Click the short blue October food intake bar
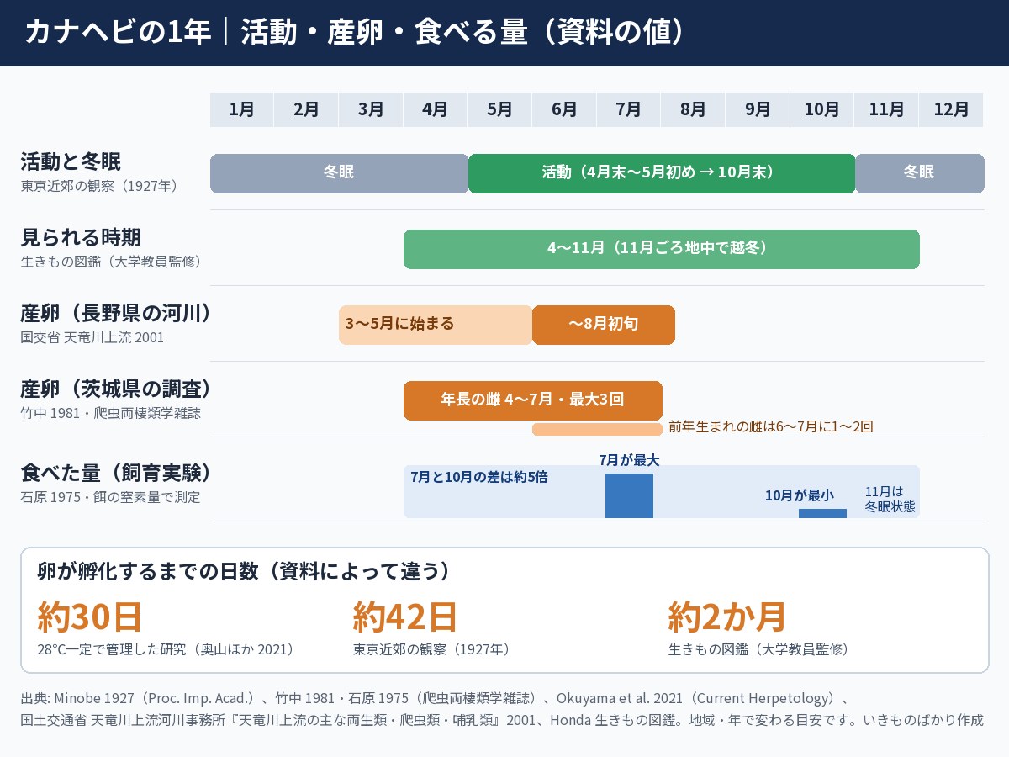Screen dimensions: 1009x757 point(822,513)
